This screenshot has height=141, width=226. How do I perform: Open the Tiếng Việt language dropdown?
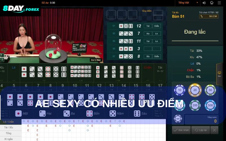click(188, 3)
